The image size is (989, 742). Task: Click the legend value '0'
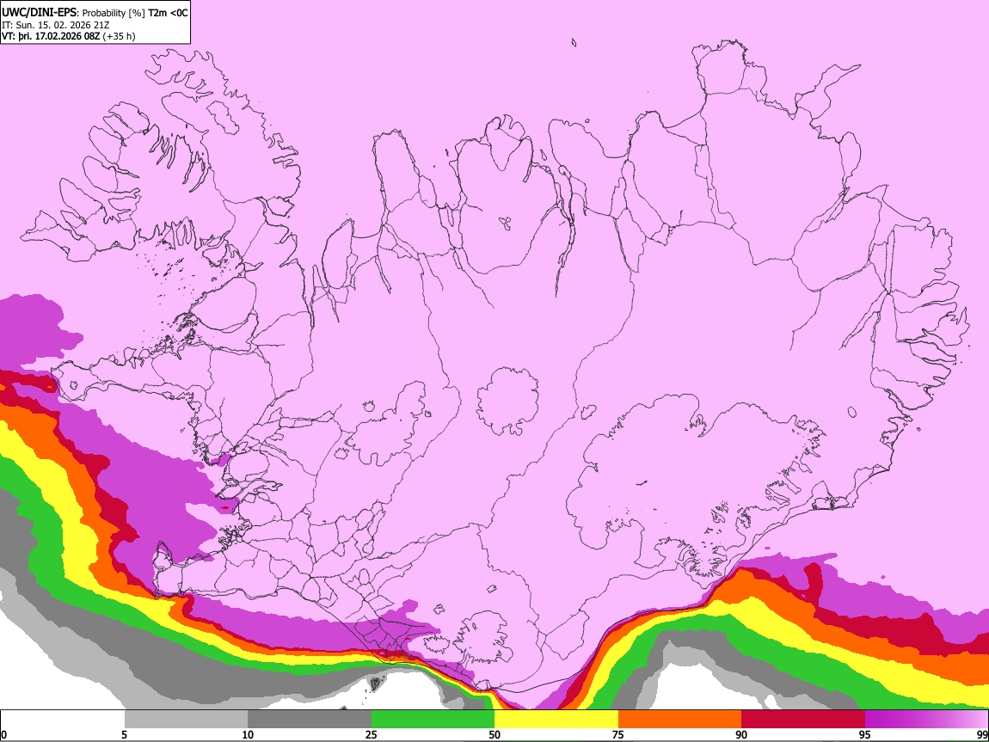point(3,734)
